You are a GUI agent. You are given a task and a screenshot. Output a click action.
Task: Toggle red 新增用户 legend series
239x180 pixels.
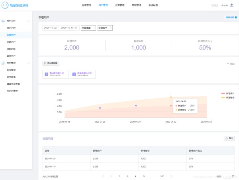[228, 93]
